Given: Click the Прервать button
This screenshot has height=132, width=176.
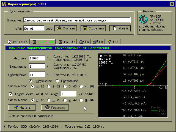Looking at the screenshot, I should tap(55, 108).
